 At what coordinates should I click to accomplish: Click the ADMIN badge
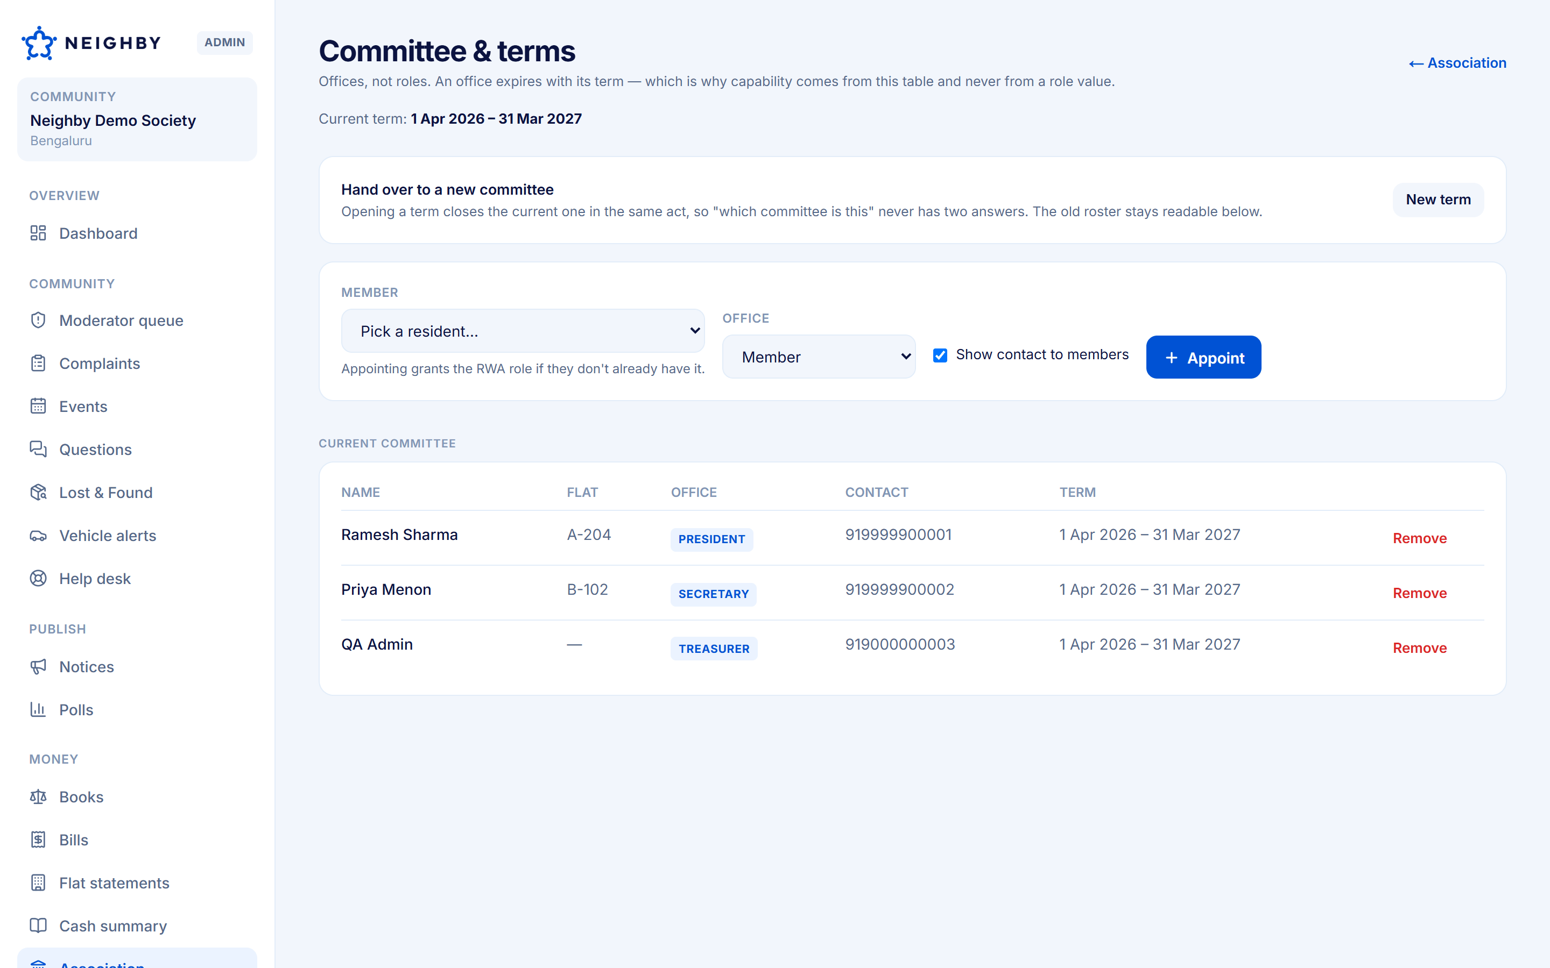(x=225, y=42)
